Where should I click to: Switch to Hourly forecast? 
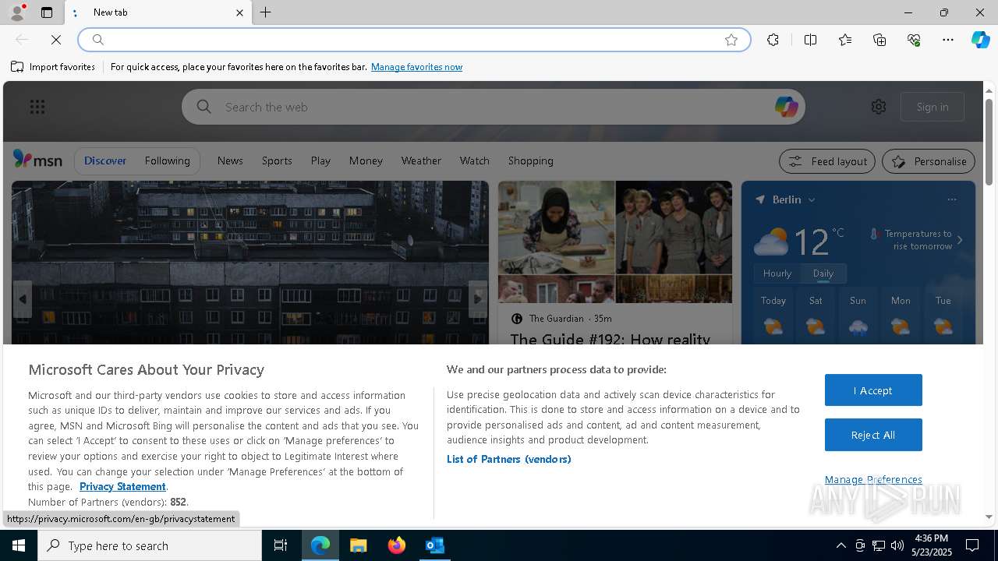pyautogui.click(x=777, y=273)
